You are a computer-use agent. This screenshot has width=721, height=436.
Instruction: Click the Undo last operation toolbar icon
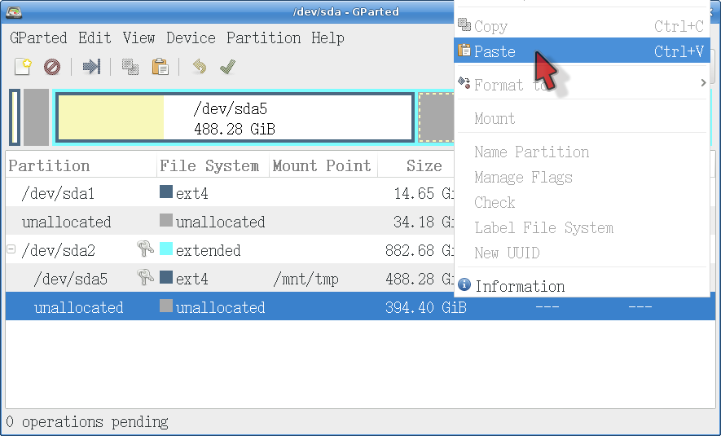click(199, 67)
